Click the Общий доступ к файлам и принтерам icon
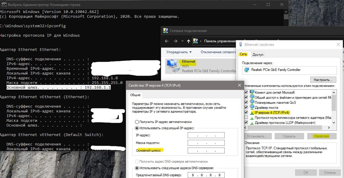The height and width of the screenshot is (178, 344). click(252, 97)
